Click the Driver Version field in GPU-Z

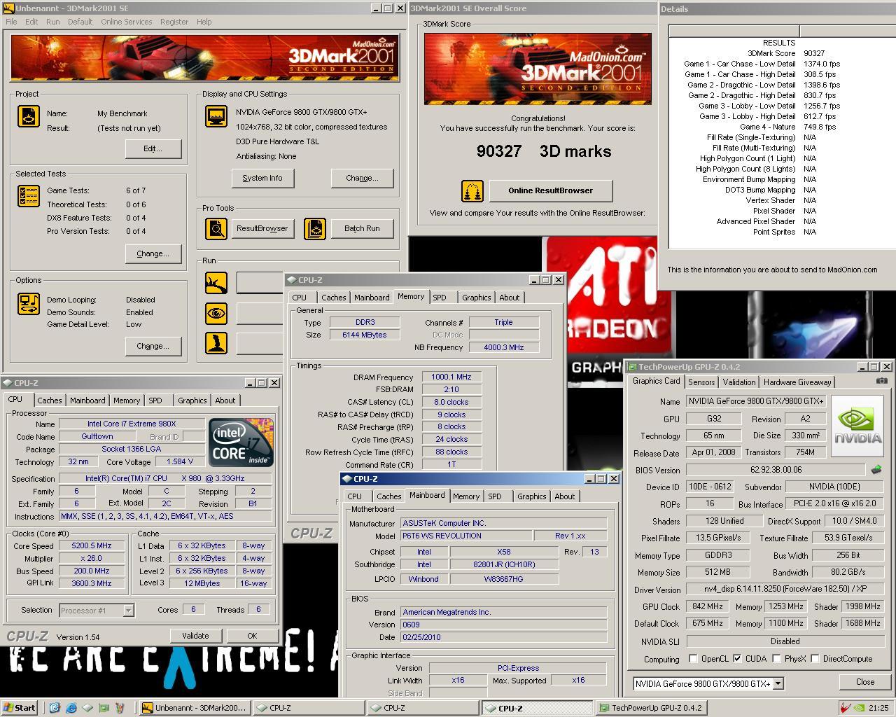point(785,590)
